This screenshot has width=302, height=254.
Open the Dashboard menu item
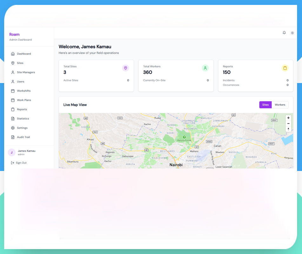[29, 54]
